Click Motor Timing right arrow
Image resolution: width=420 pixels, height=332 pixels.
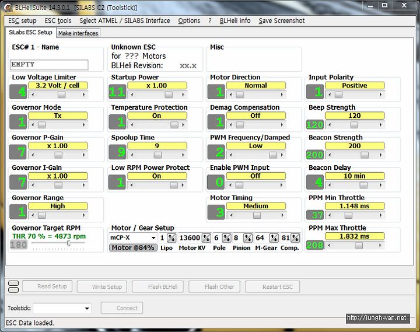coord(282,215)
